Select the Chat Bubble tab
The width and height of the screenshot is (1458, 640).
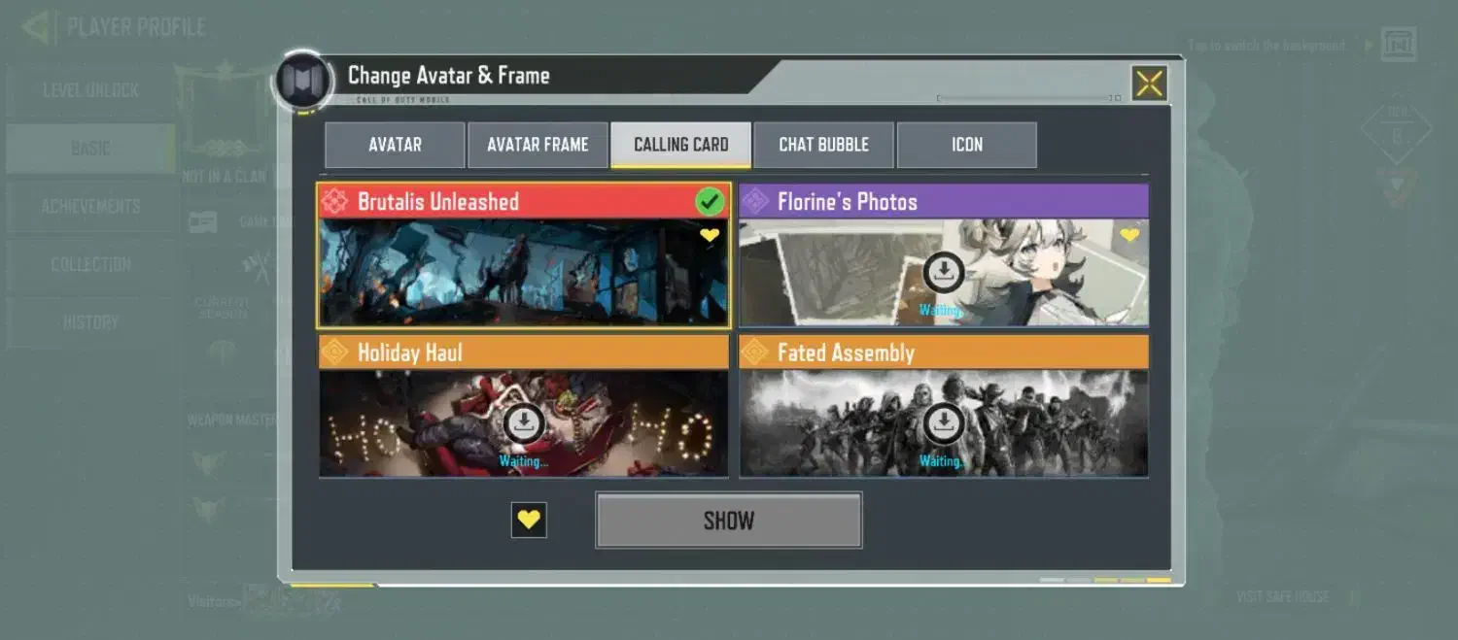click(x=823, y=145)
